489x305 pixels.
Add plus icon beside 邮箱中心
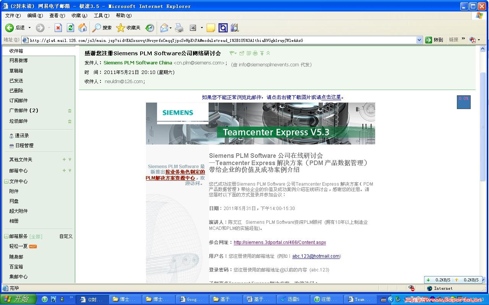click(64, 170)
